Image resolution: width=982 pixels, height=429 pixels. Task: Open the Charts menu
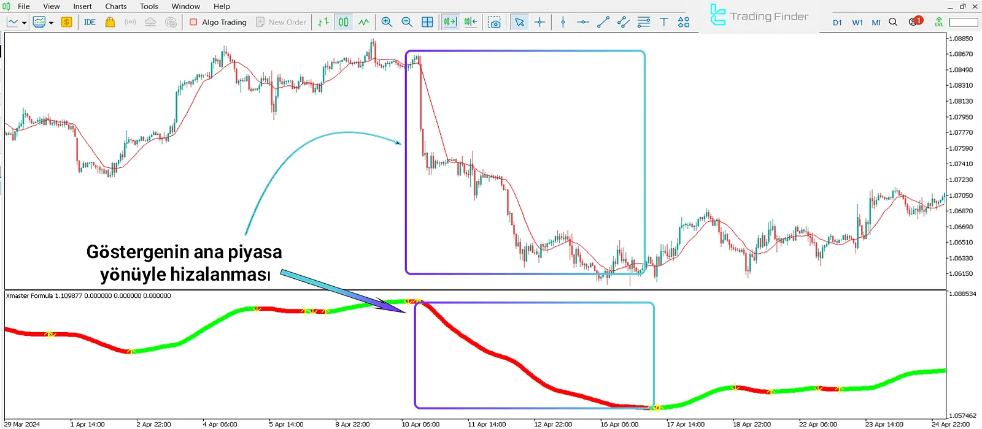click(115, 6)
